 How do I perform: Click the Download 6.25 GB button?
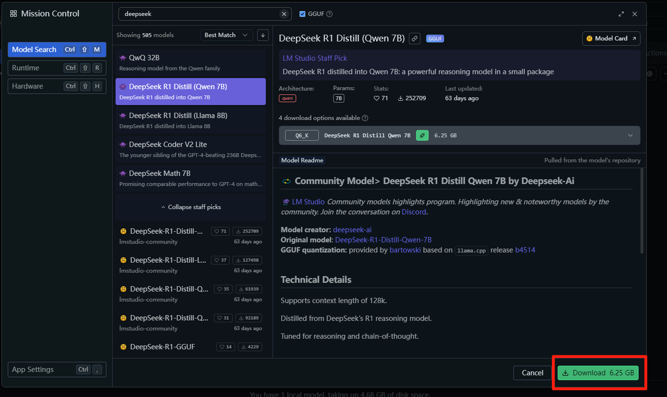(598, 373)
